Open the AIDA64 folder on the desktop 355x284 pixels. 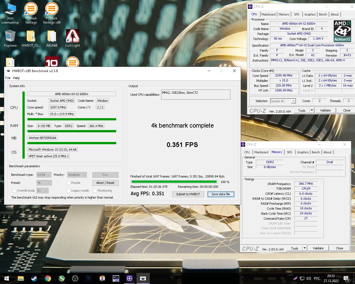pos(52,39)
